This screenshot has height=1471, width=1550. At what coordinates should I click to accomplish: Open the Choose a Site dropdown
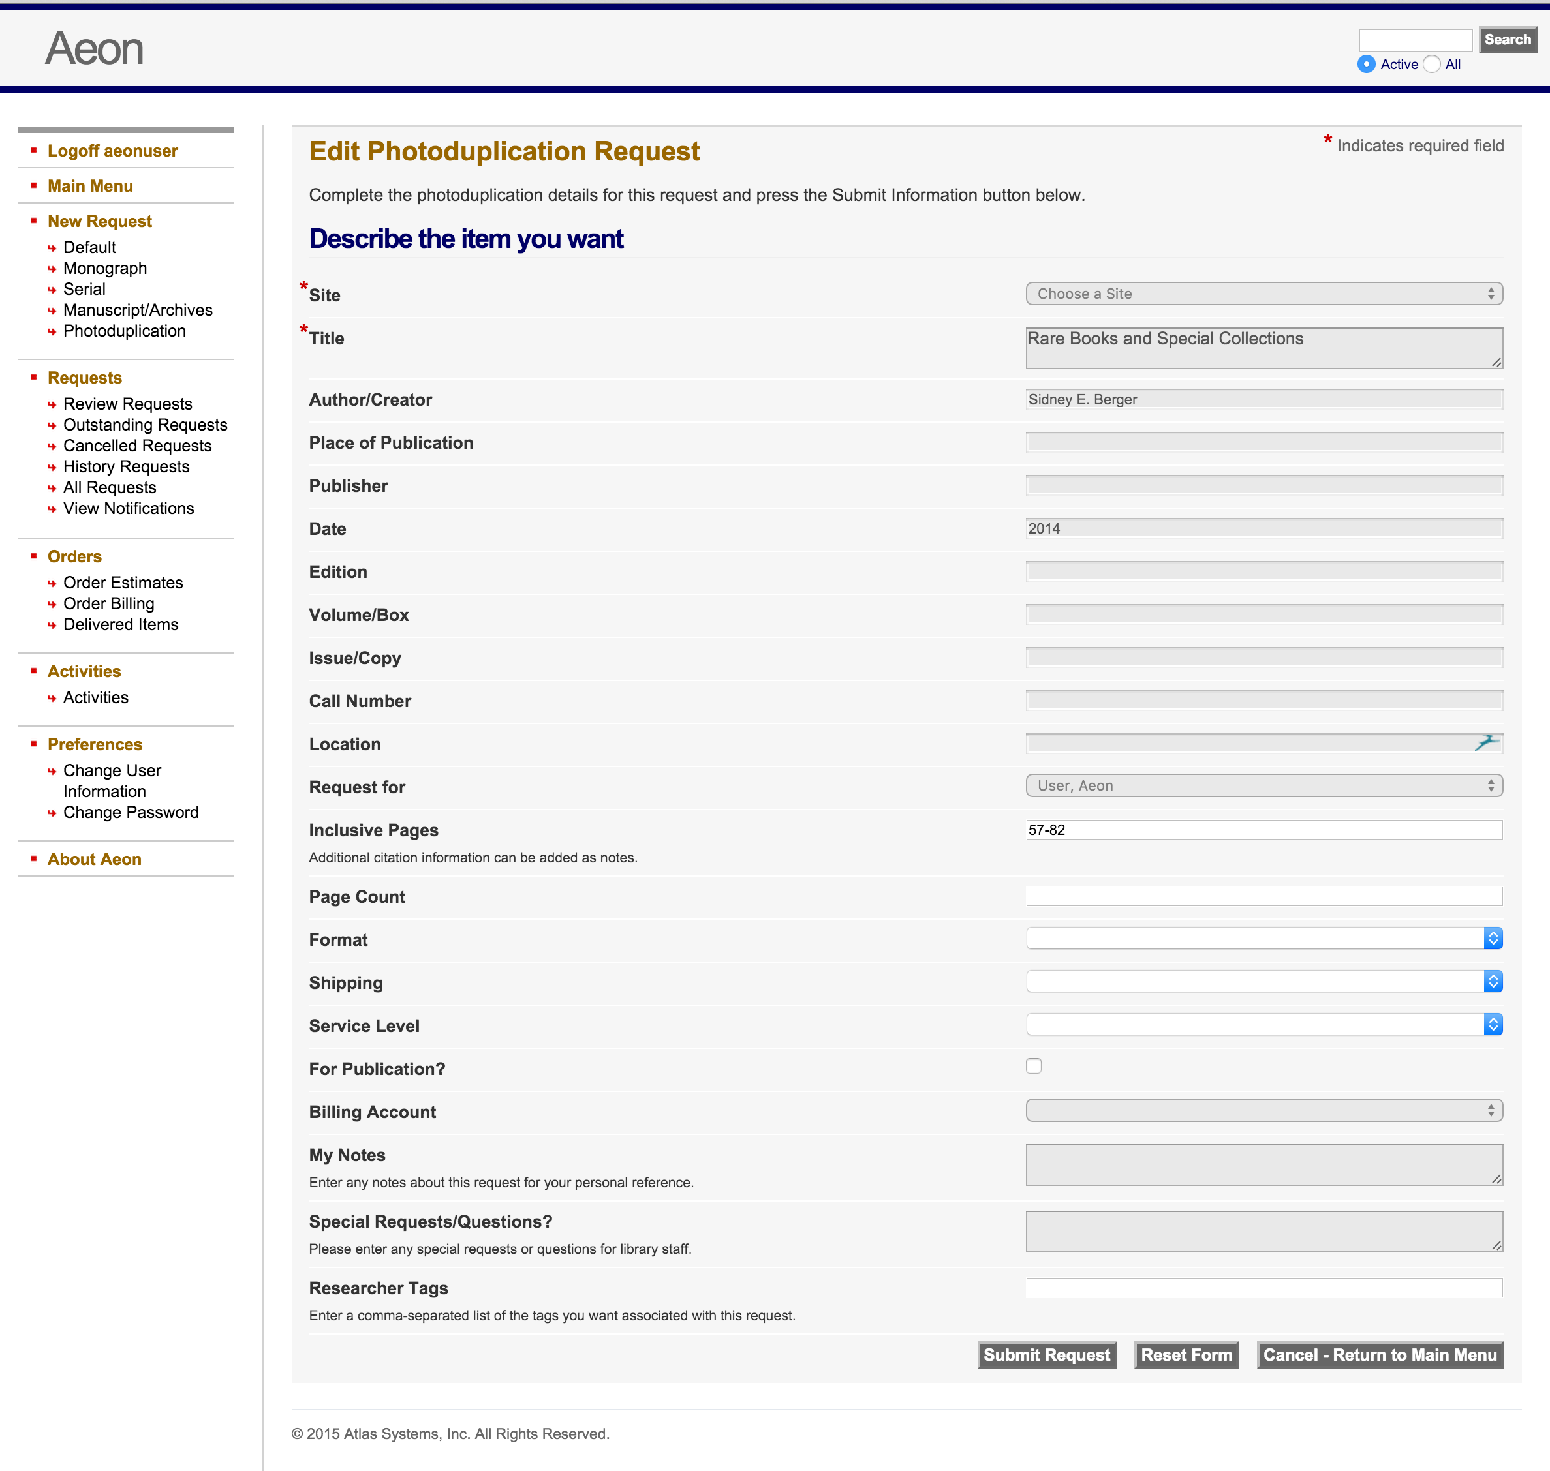click(x=1263, y=294)
